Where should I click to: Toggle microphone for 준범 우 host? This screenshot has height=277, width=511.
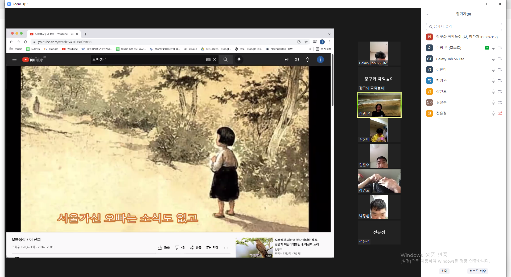(x=493, y=48)
